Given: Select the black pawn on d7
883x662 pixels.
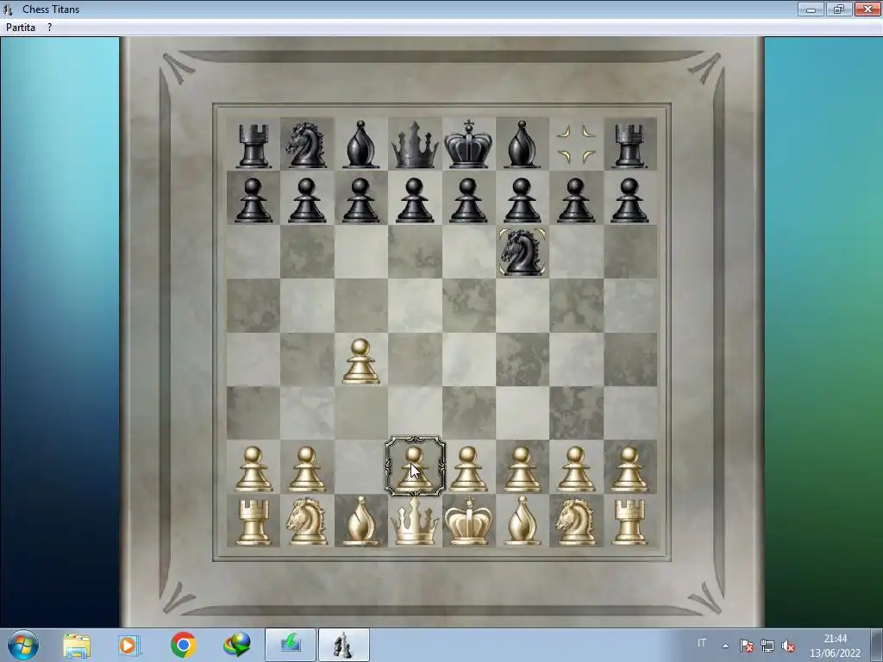Looking at the screenshot, I should 415,200.
